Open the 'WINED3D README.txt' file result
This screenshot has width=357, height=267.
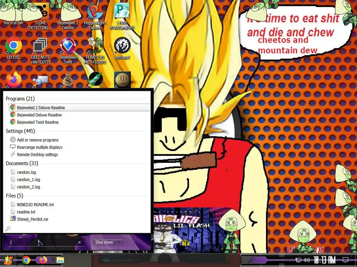point(79,204)
